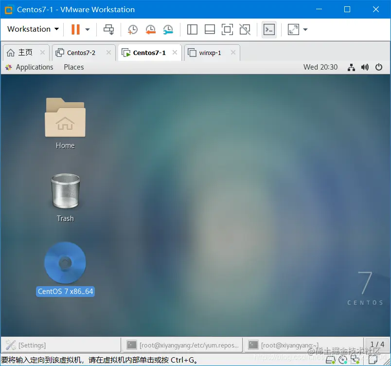Switch to the root@xiyangyang:~ terminal window
The image size is (391, 366).
[304, 345]
